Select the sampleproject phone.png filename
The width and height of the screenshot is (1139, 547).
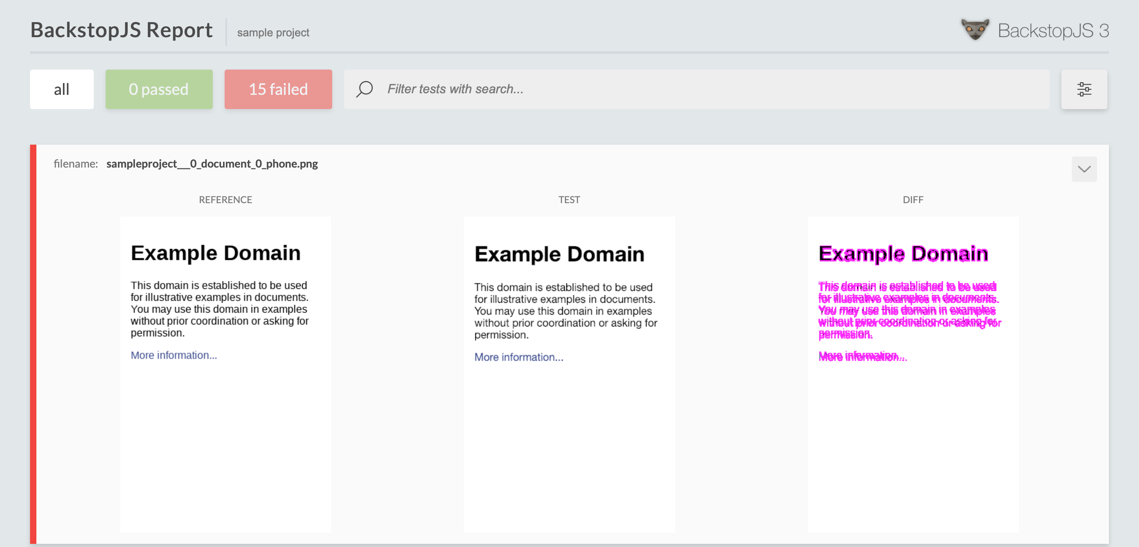coord(212,164)
